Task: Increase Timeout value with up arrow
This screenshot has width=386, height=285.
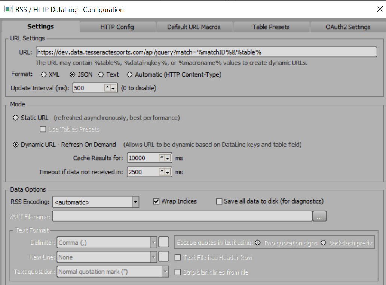Action: [162, 172]
